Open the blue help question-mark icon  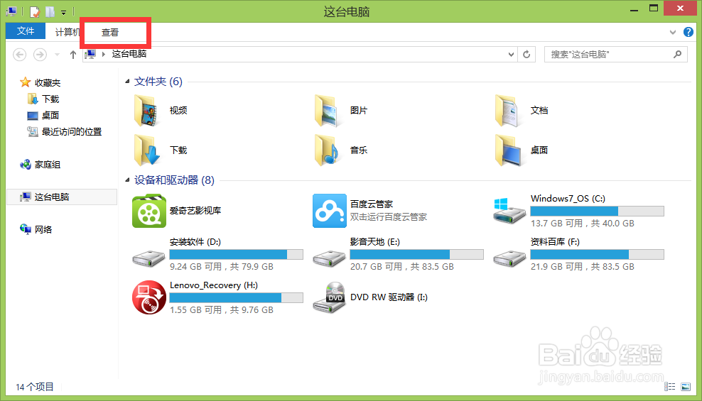click(x=688, y=32)
